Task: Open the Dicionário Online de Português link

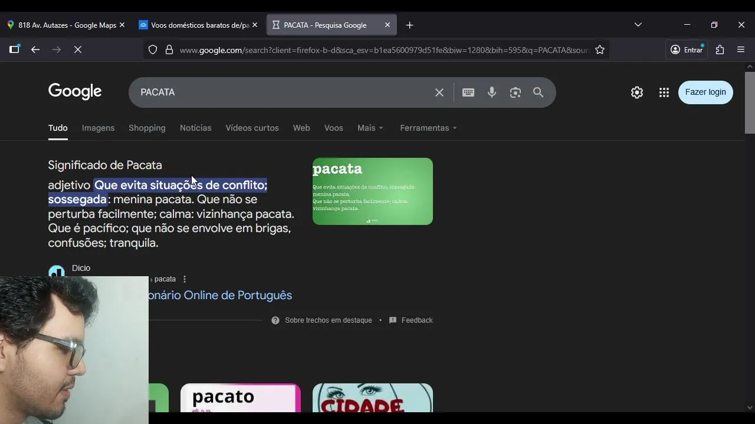Action: point(221,295)
